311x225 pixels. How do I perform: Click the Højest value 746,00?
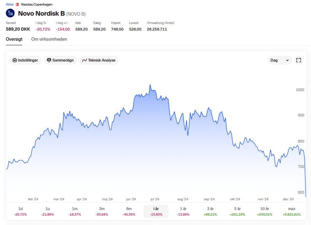pyautogui.click(x=117, y=29)
